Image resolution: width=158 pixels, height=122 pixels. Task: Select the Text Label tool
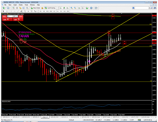[32, 11]
